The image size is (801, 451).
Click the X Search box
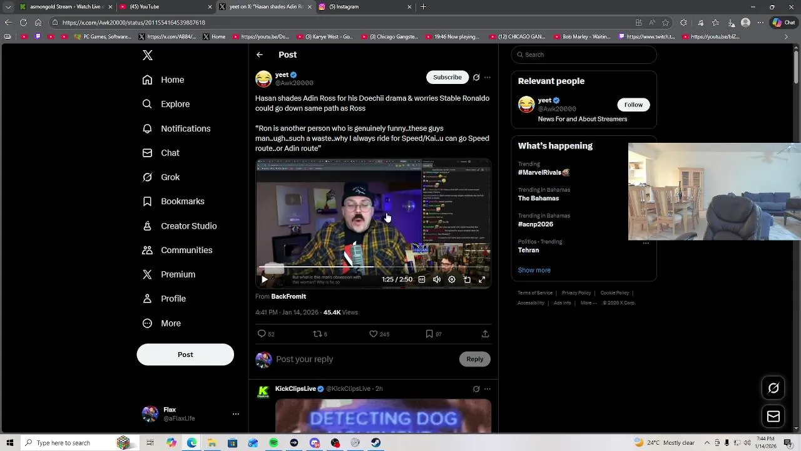tap(584, 54)
